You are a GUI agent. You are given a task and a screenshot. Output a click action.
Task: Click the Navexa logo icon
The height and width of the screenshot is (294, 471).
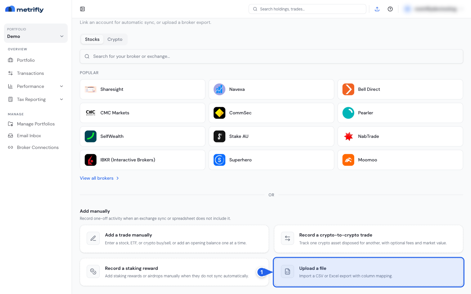(x=219, y=89)
